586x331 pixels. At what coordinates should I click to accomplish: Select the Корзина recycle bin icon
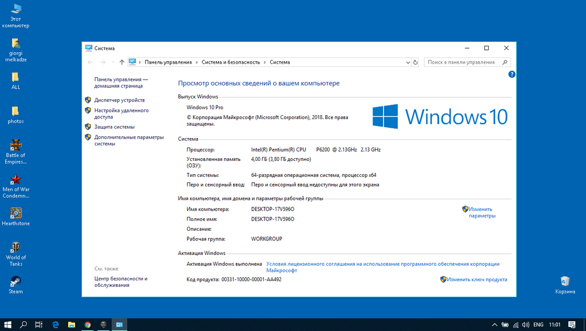coord(565,285)
